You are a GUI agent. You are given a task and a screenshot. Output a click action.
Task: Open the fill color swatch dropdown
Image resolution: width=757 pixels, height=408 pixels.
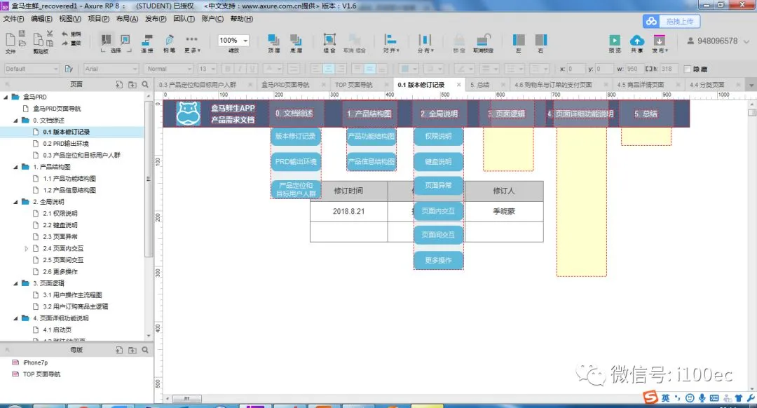pyautogui.click(x=409, y=69)
